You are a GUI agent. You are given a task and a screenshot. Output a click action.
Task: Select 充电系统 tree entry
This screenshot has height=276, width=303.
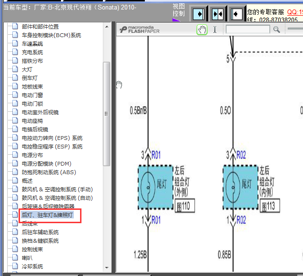[x=32, y=52]
